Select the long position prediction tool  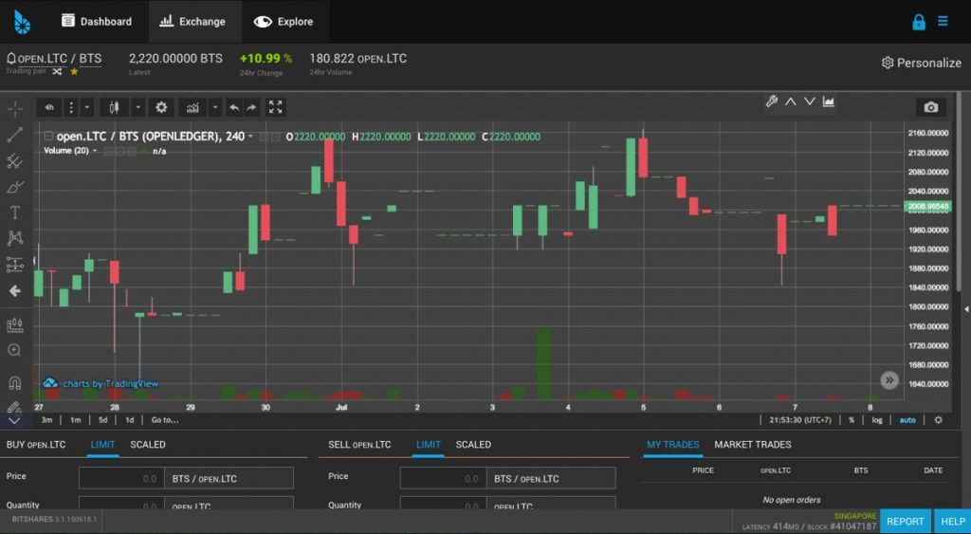click(15, 265)
